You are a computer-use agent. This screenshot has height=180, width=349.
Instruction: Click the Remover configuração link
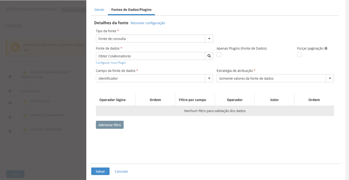pyautogui.click(x=148, y=23)
